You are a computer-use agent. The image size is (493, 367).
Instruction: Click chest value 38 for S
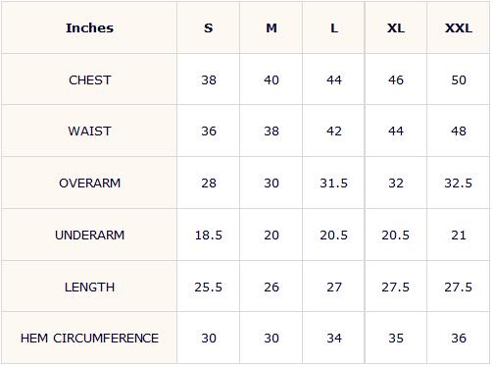click(x=209, y=80)
